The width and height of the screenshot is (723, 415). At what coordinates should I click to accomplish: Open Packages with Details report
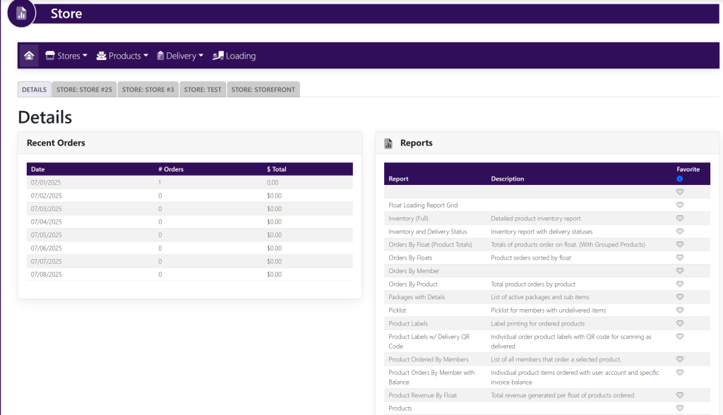[x=417, y=297]
